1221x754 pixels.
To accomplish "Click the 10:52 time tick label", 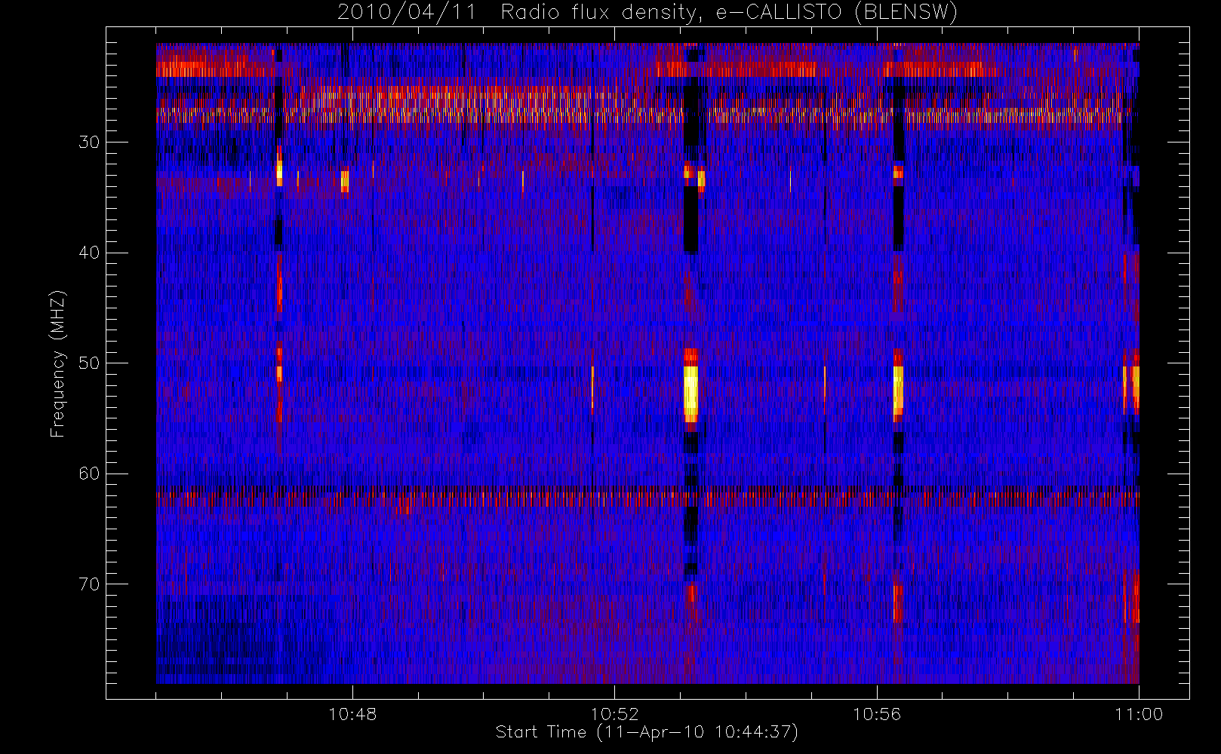I will pos(614,714).
